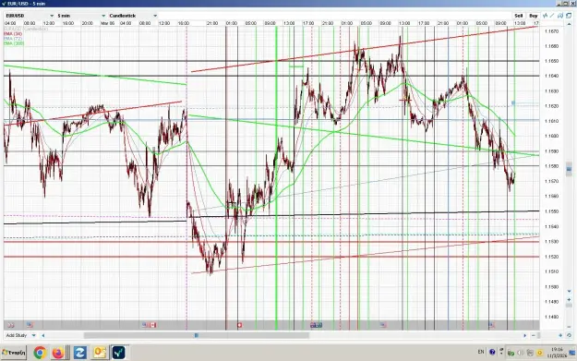Select the trend line drawing tool
The width and height of the screenshot is (577, 361).
coord(552,16)
